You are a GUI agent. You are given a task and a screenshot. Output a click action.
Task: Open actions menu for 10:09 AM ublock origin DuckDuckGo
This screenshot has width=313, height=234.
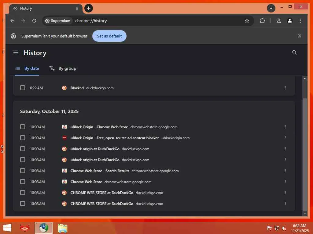[285, 149]
